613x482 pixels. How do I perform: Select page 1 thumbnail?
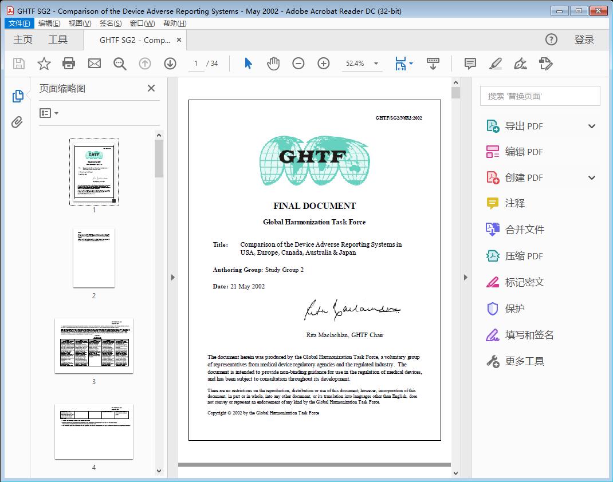coord(94,172)
